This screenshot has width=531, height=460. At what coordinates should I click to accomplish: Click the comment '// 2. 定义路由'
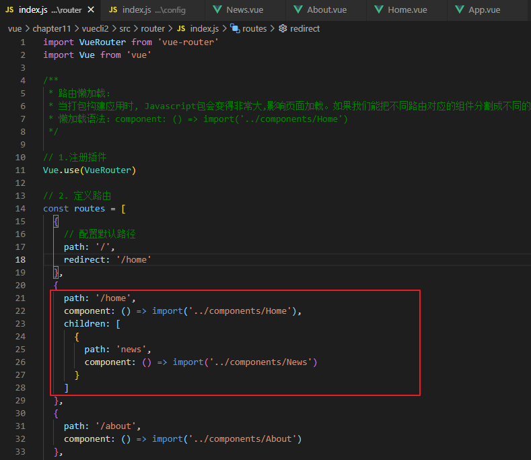point(77,195)
